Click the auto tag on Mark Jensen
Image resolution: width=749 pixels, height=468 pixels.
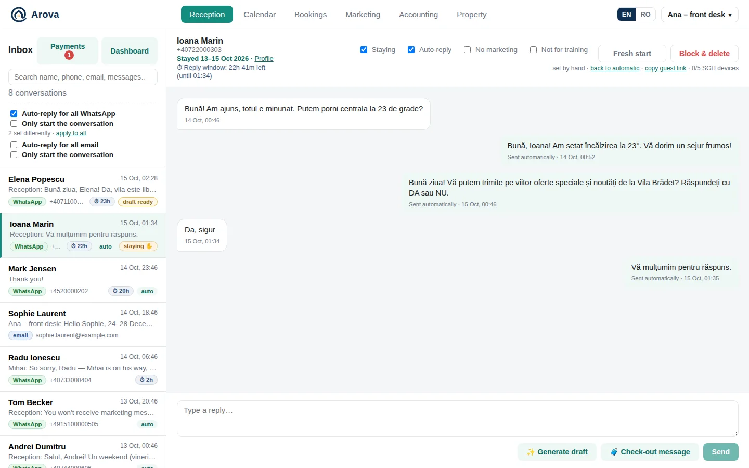pyautogui.click(x=147, y=291)
